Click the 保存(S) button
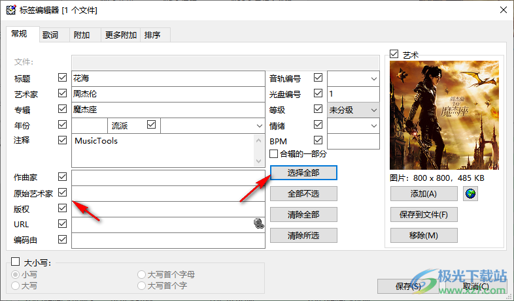Screen dimensions: 514x301 point(409,286)
